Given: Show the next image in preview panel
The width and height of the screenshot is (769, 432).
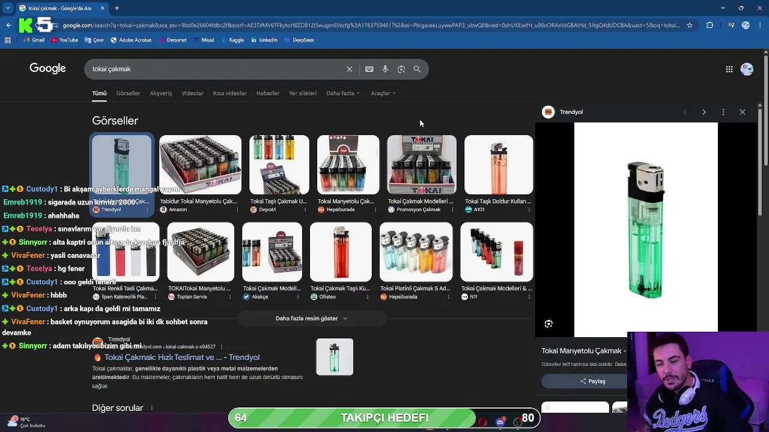Looking at the screenshot, I should click(704, 112).
